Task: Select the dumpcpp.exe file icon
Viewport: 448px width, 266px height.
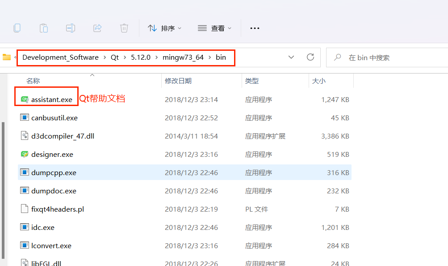Action: point(25,172)
